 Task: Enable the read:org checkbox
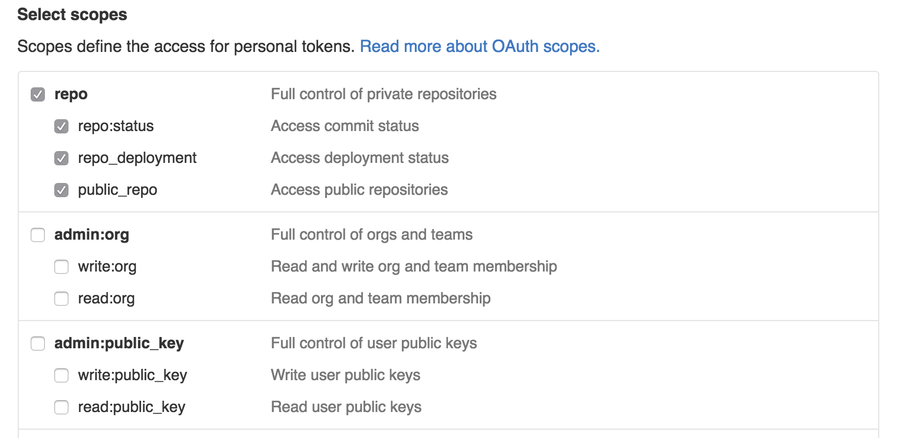(61, 298)
